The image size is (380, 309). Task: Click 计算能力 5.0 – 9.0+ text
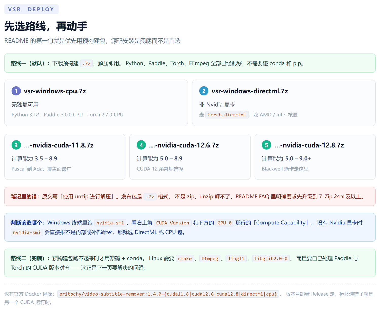point(287,159)
